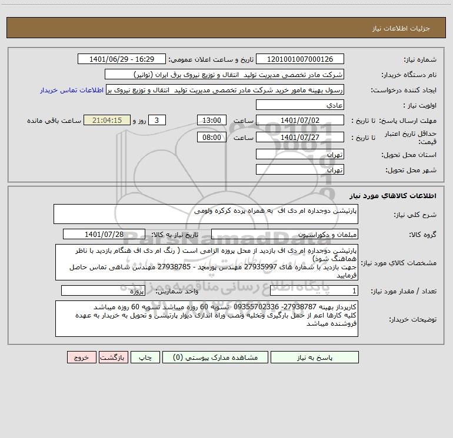453x438 pixels.
Task: Open مشاهده مدارک پیوستی (0) button
Action: tap(215, 357)
